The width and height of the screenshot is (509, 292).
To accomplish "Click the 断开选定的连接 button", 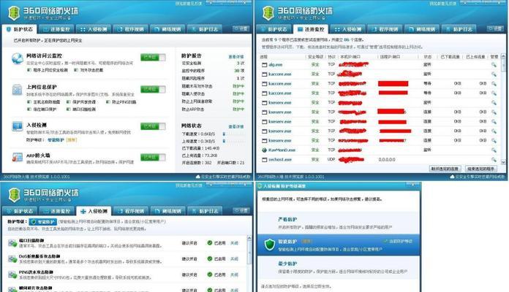I will click(x=445, y=169).
